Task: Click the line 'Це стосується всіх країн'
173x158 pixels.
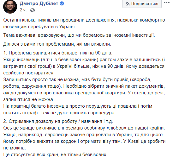Action: 55,155
